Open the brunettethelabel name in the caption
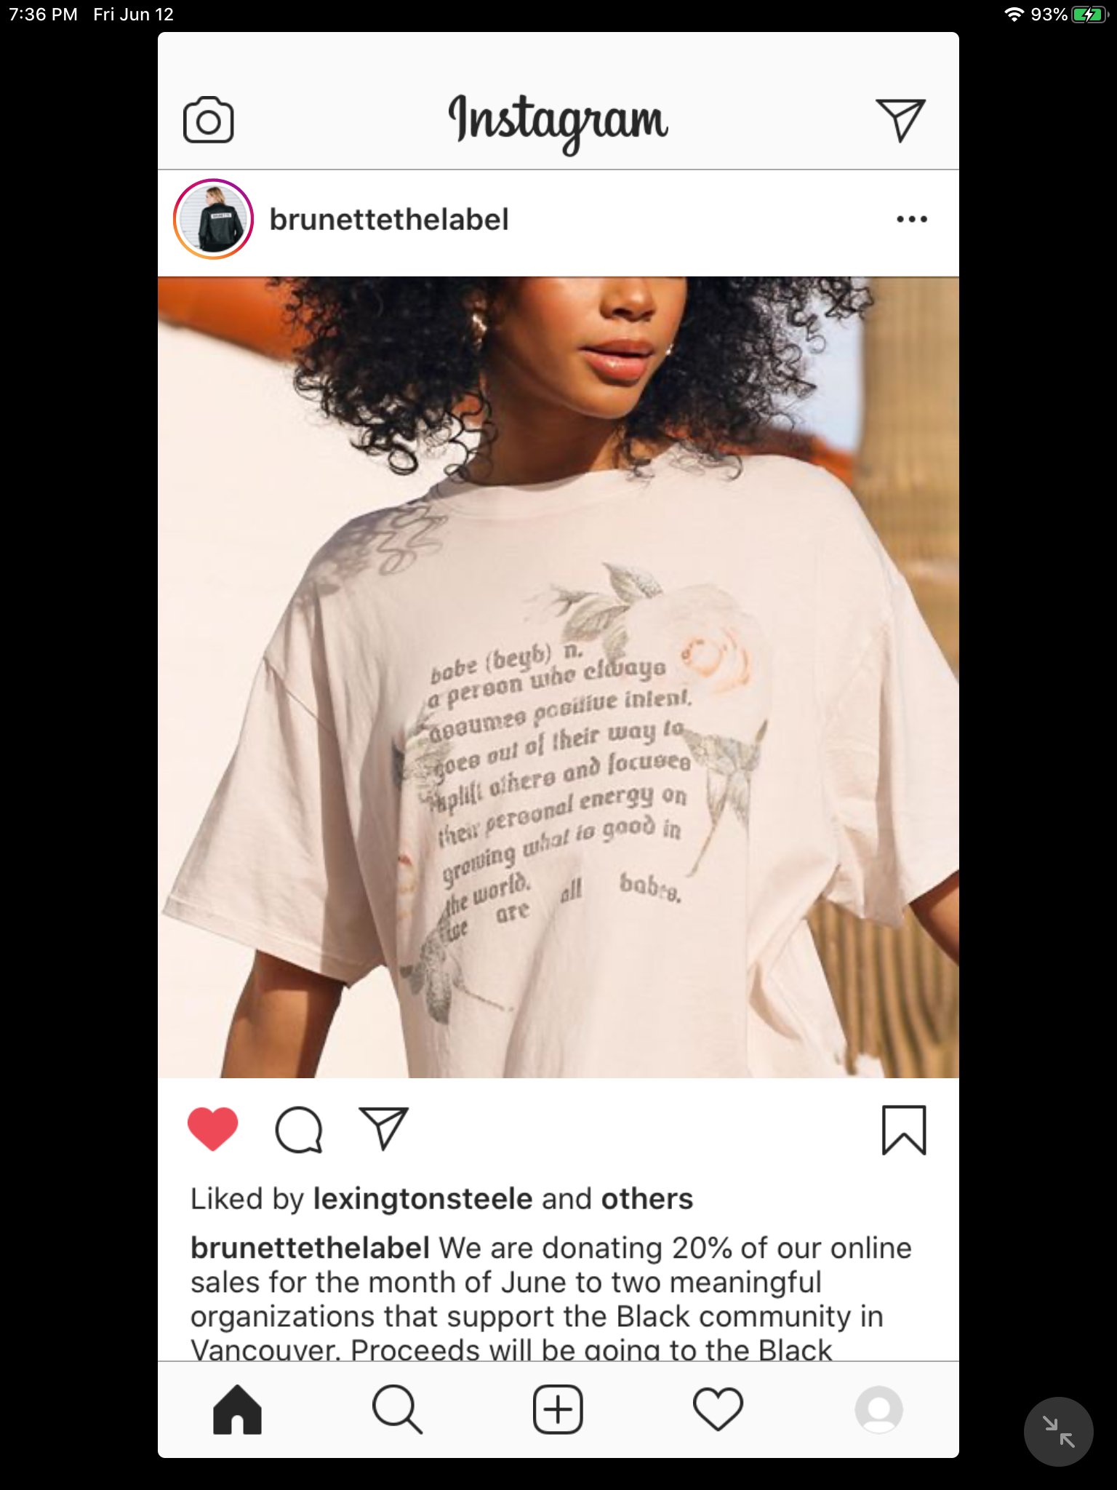The width and height of the screenshot is (1117, 1490). point(310,1248)
